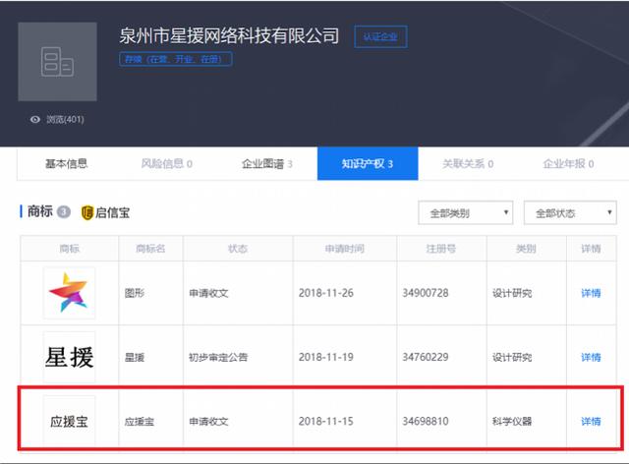Switch to the 风险信息 tab
The height and width of the screenshot is (464, 629).
[166, 164]
